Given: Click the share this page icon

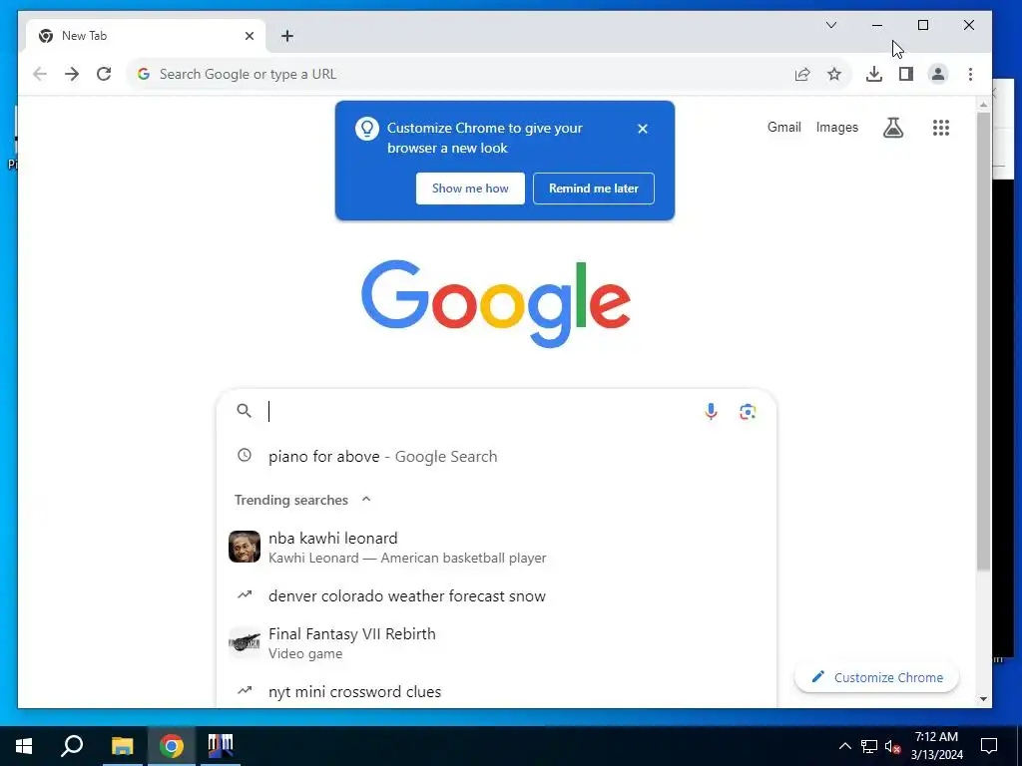Looking at the screenshot, I should pos(802,74).
